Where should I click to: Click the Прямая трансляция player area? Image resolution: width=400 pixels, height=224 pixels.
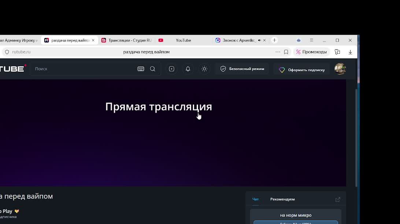click(173, 133)
